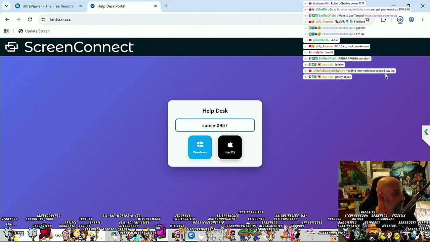
Task: Click the Windows download button
Action: pos(200,147)
